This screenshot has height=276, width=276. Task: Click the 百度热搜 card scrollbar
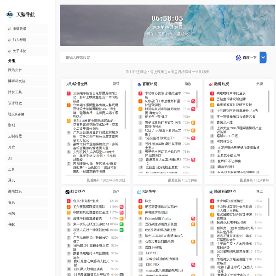[197, 99]
